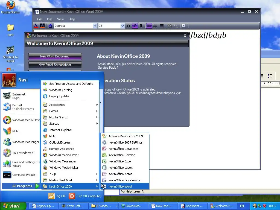Open Windows Catalog from All Programs

click(x=70, y=90)
